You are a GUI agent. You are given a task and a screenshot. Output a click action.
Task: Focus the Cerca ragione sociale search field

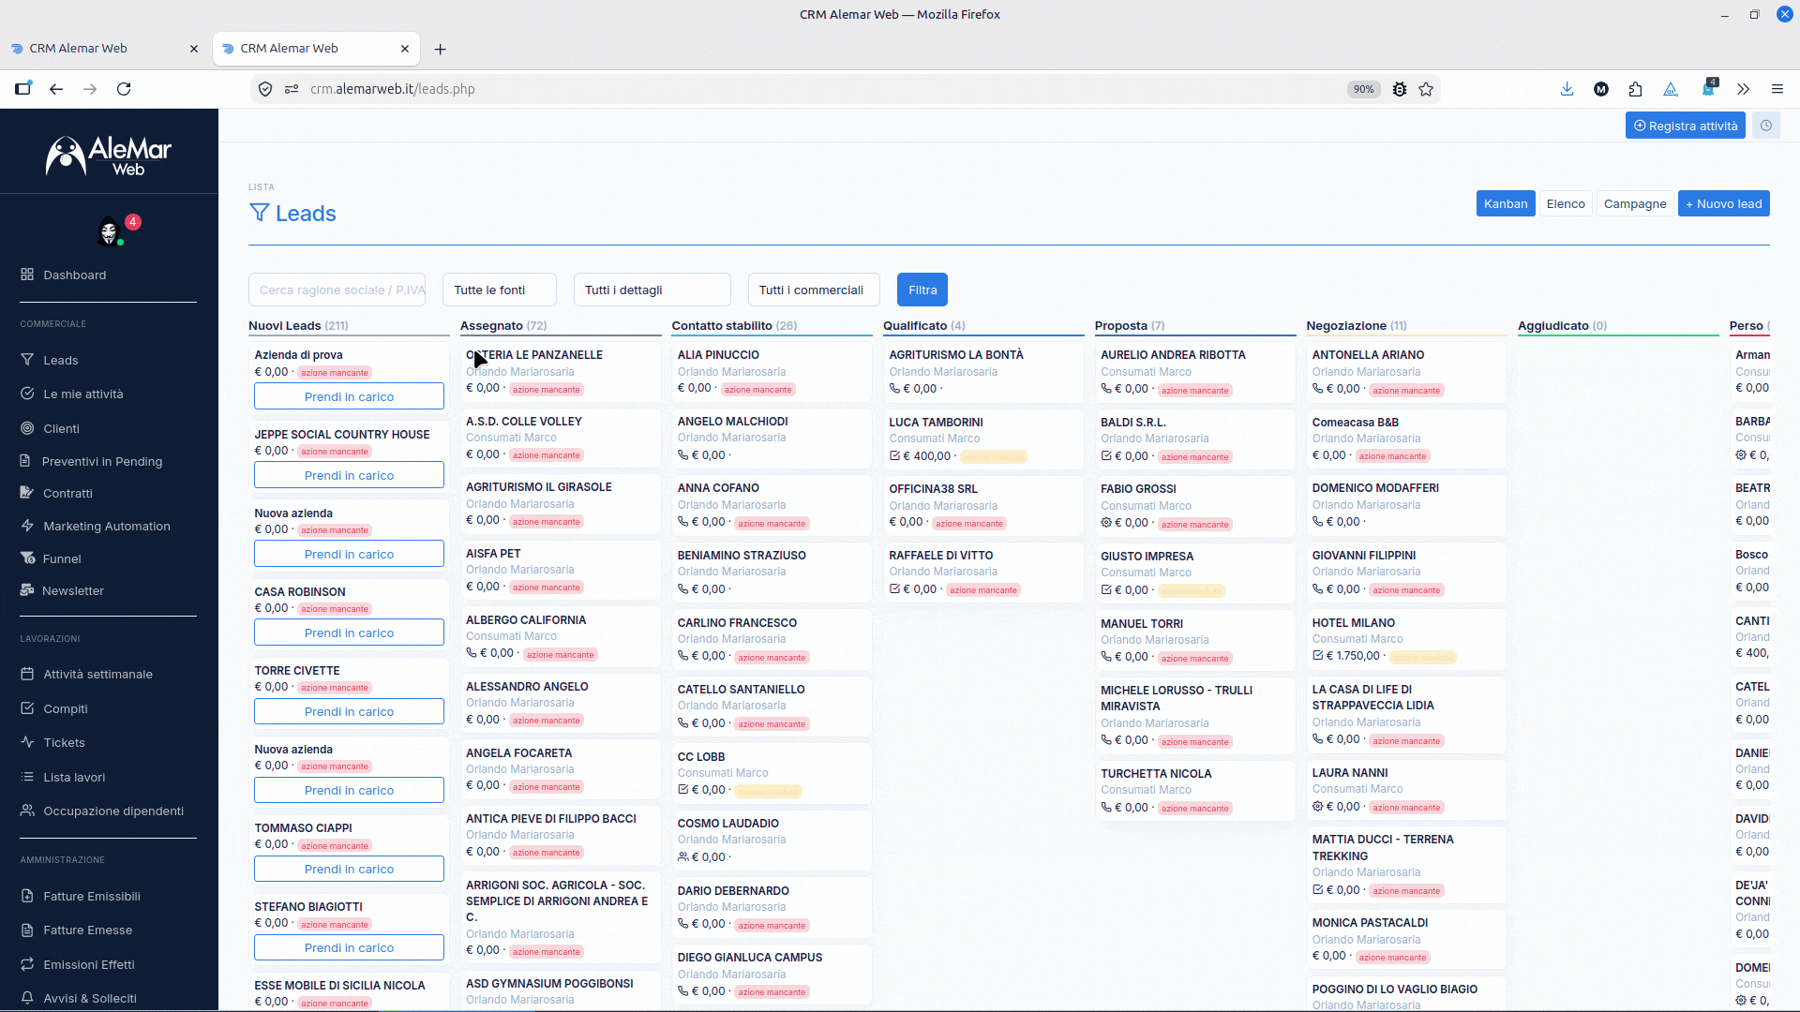[x=337, y=290]
